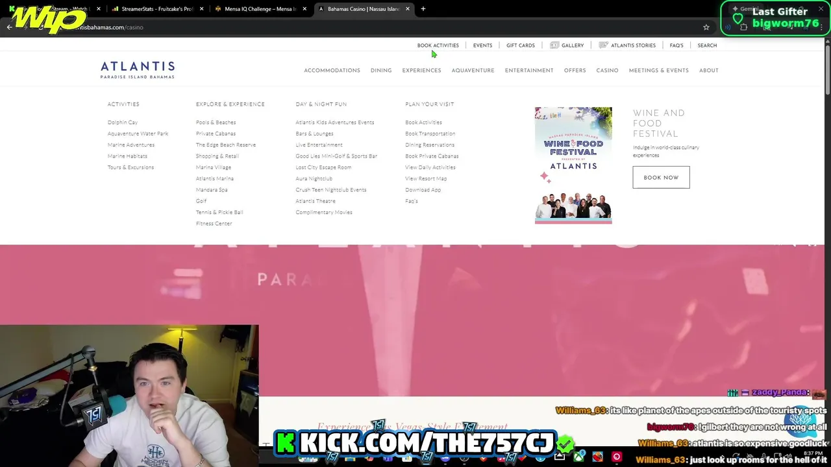Switch to the StreamerStats Fruitcake tab
This screenshot has height=467, width=831.
pyautogui.click(x=156, y=9)
